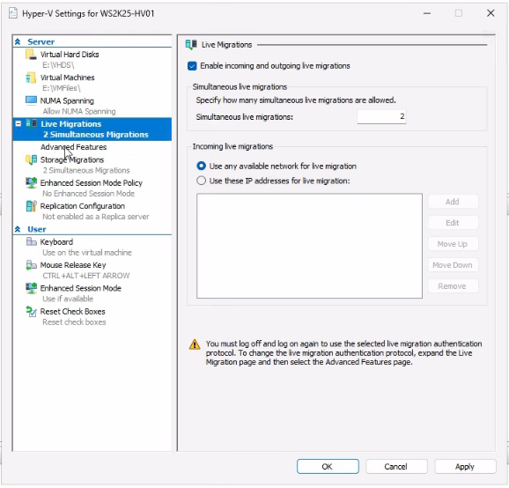Click the Keyboard settings icon
The width and height of the screenshot is (509, 488).
coord(31,241)
